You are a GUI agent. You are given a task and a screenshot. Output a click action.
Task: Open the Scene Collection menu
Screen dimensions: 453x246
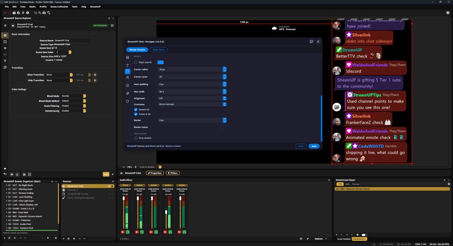[x=59, y=7]
